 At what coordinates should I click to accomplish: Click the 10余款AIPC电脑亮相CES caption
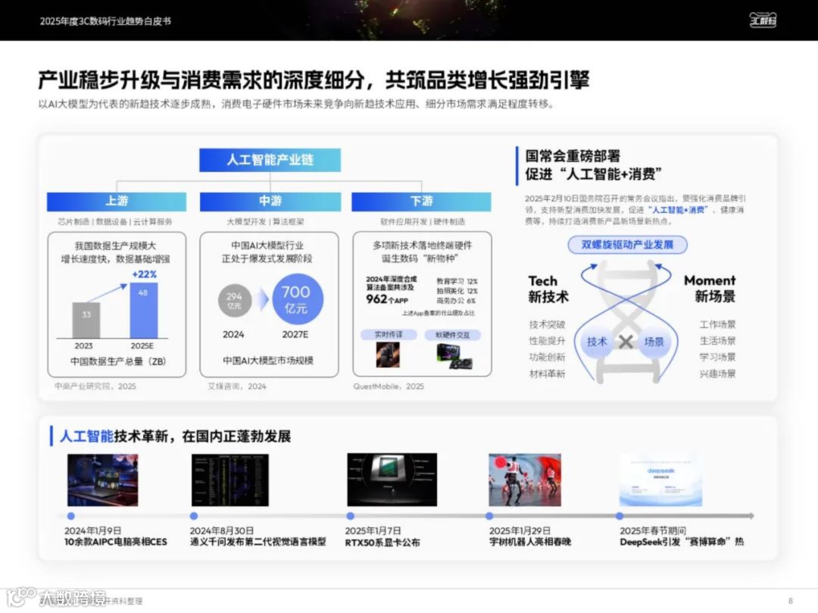point(116,542)
